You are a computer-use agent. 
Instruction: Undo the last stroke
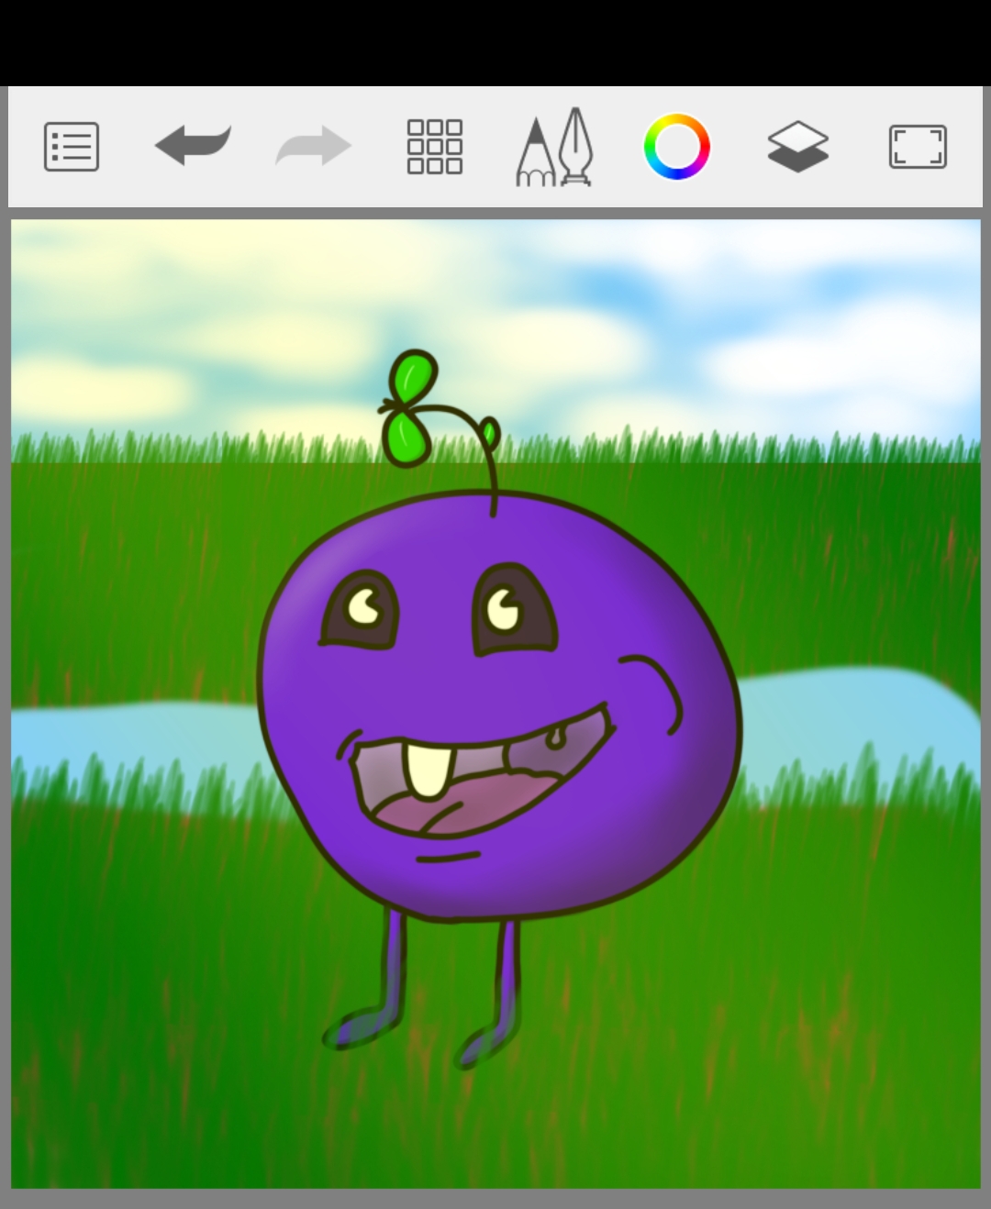193,147
